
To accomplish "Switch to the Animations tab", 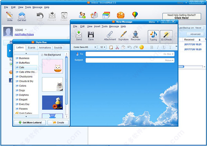I will pyautogui.click(x=45, y=48).
